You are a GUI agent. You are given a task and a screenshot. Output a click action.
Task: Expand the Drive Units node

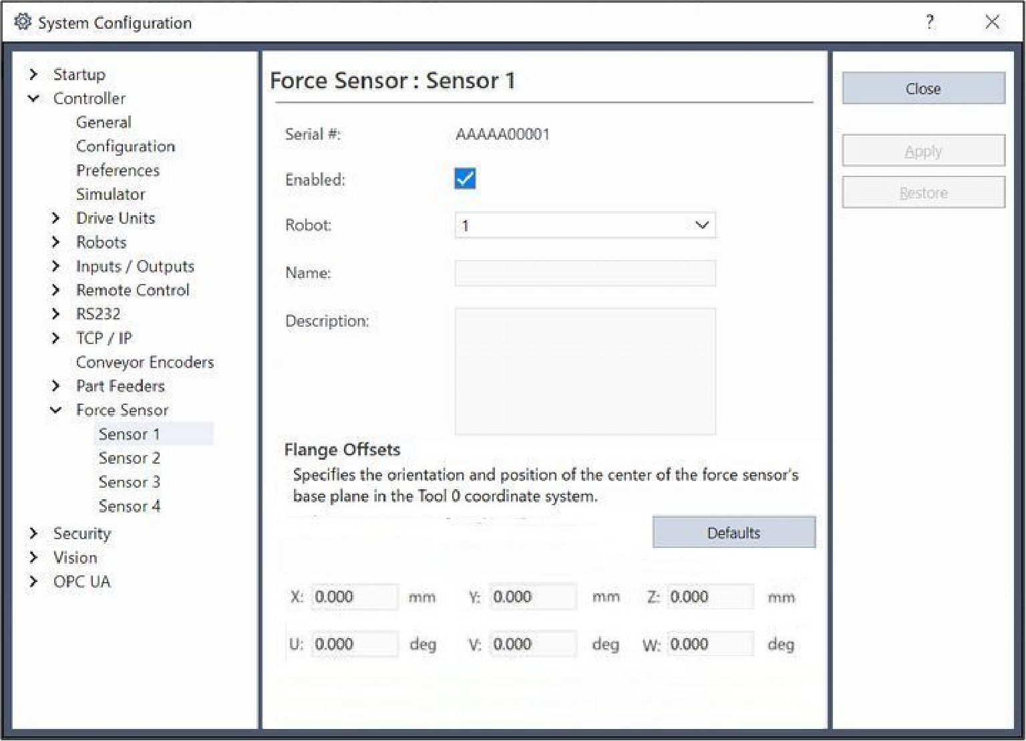click(x=56, y=218)
